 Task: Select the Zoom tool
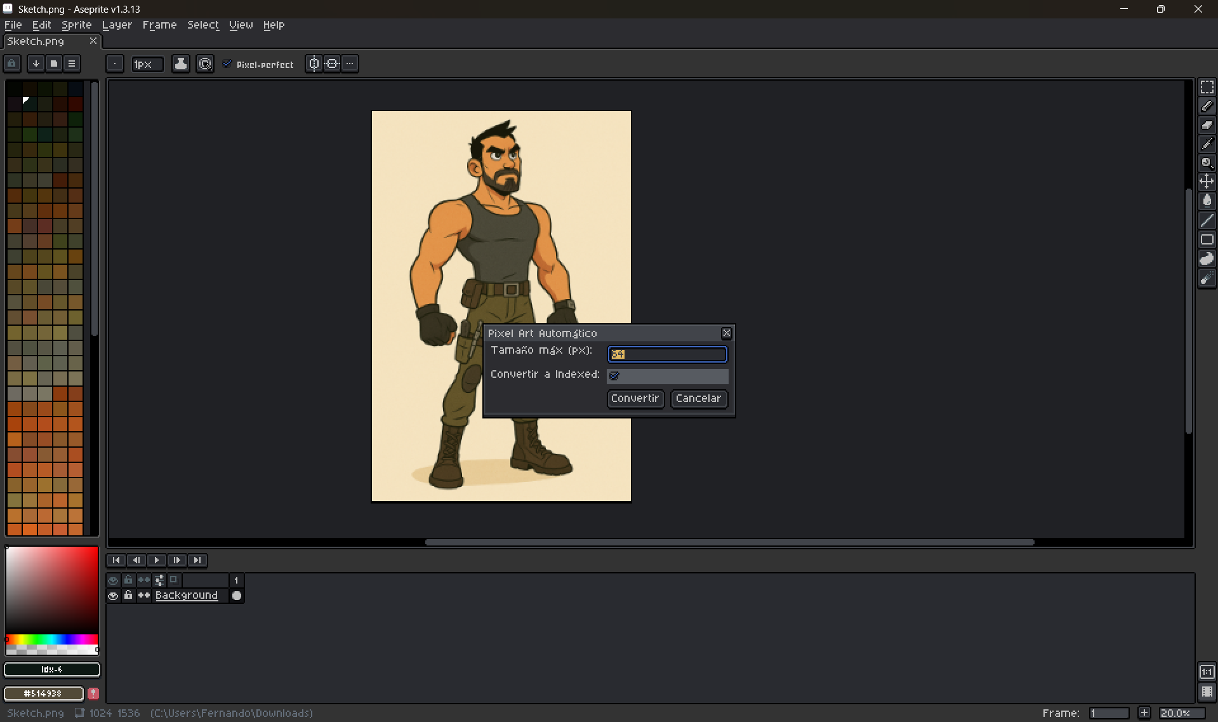click(1207, 163)
